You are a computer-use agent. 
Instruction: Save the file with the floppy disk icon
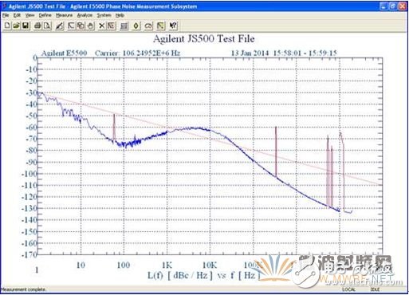(26, 26)
